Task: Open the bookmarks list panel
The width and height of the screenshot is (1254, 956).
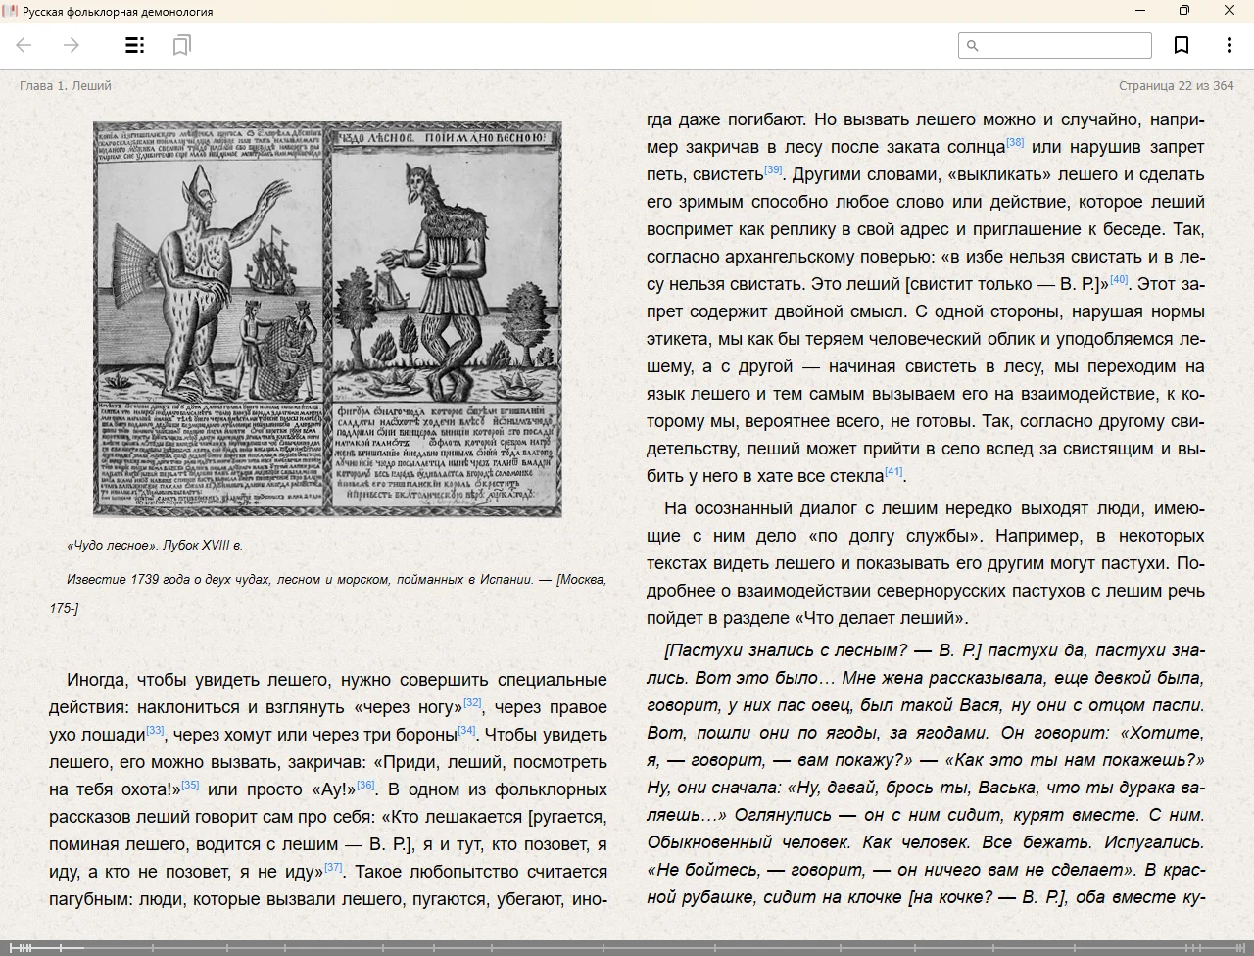Action: pos(181,45)
